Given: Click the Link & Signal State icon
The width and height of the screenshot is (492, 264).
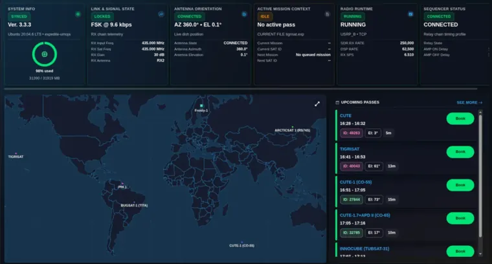Looking at the screenshot, I should 161,14.
